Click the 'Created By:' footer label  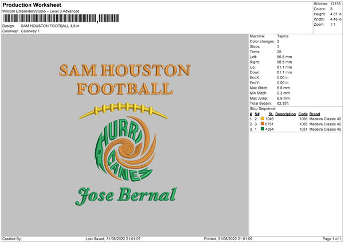[12, 239]
